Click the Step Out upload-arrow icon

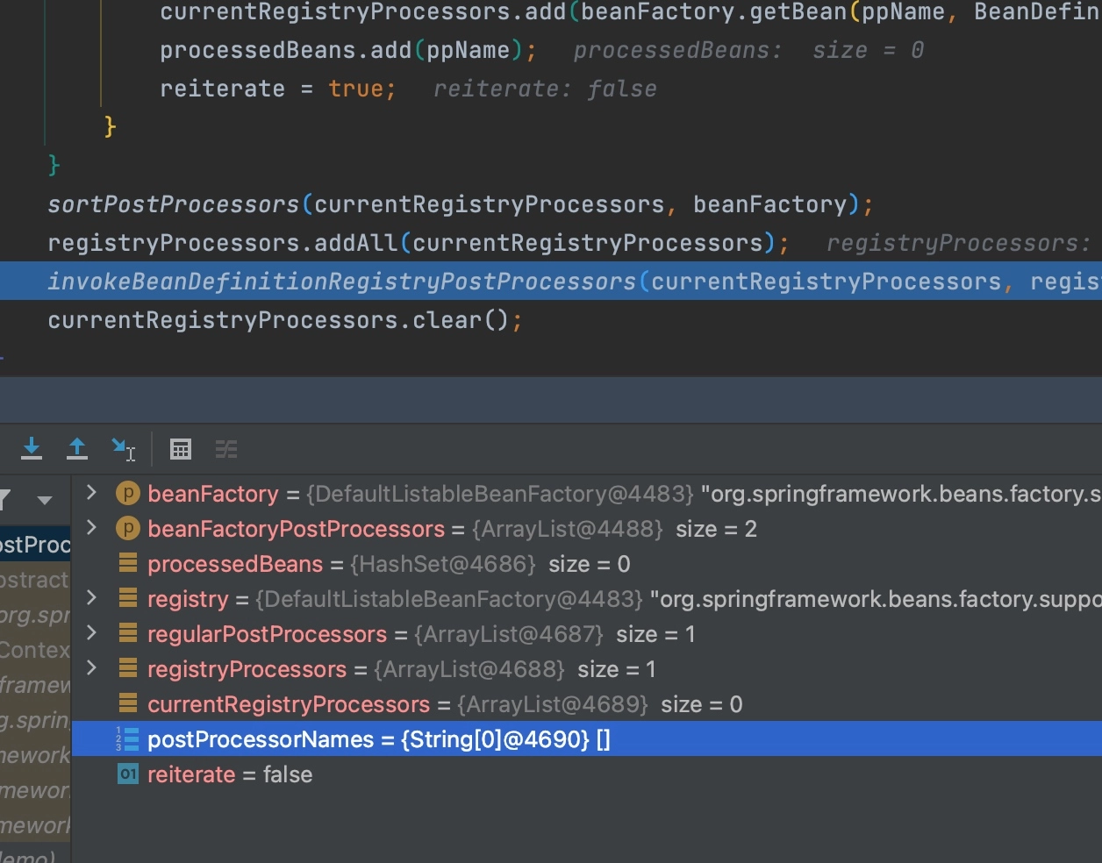(x=77, y=449)
